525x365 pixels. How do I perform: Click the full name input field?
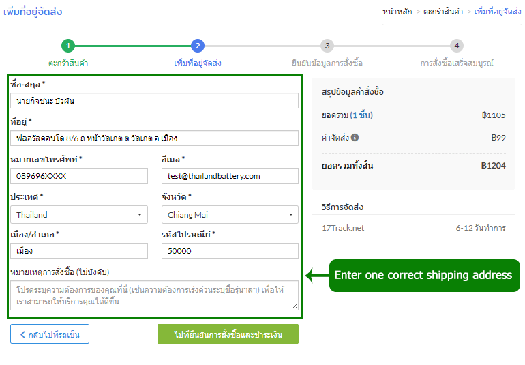[x=154, y=101]
